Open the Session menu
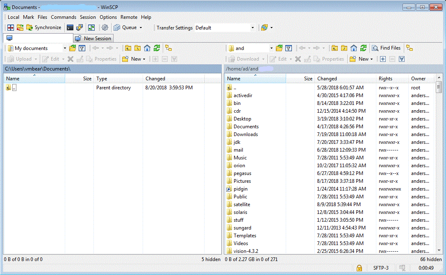The width and height of the screenshot is (446, 275). point(88,17)
